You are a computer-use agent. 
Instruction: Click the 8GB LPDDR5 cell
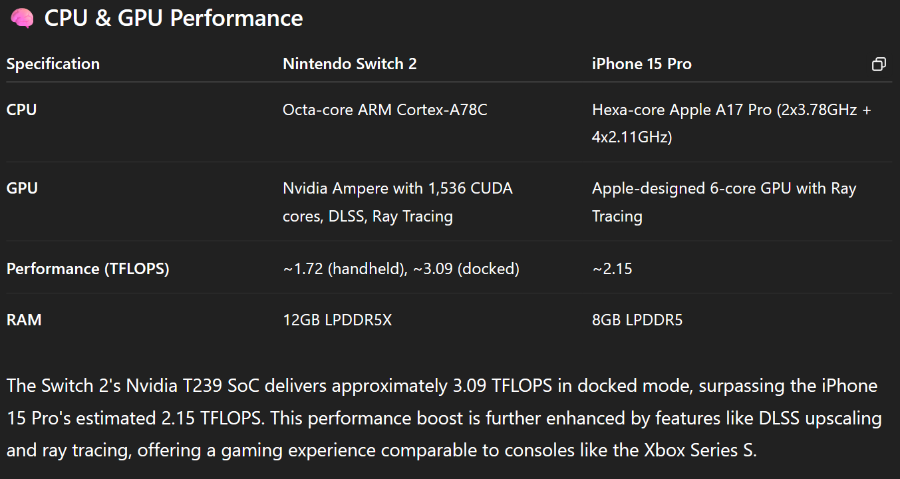tap(637, 320)
